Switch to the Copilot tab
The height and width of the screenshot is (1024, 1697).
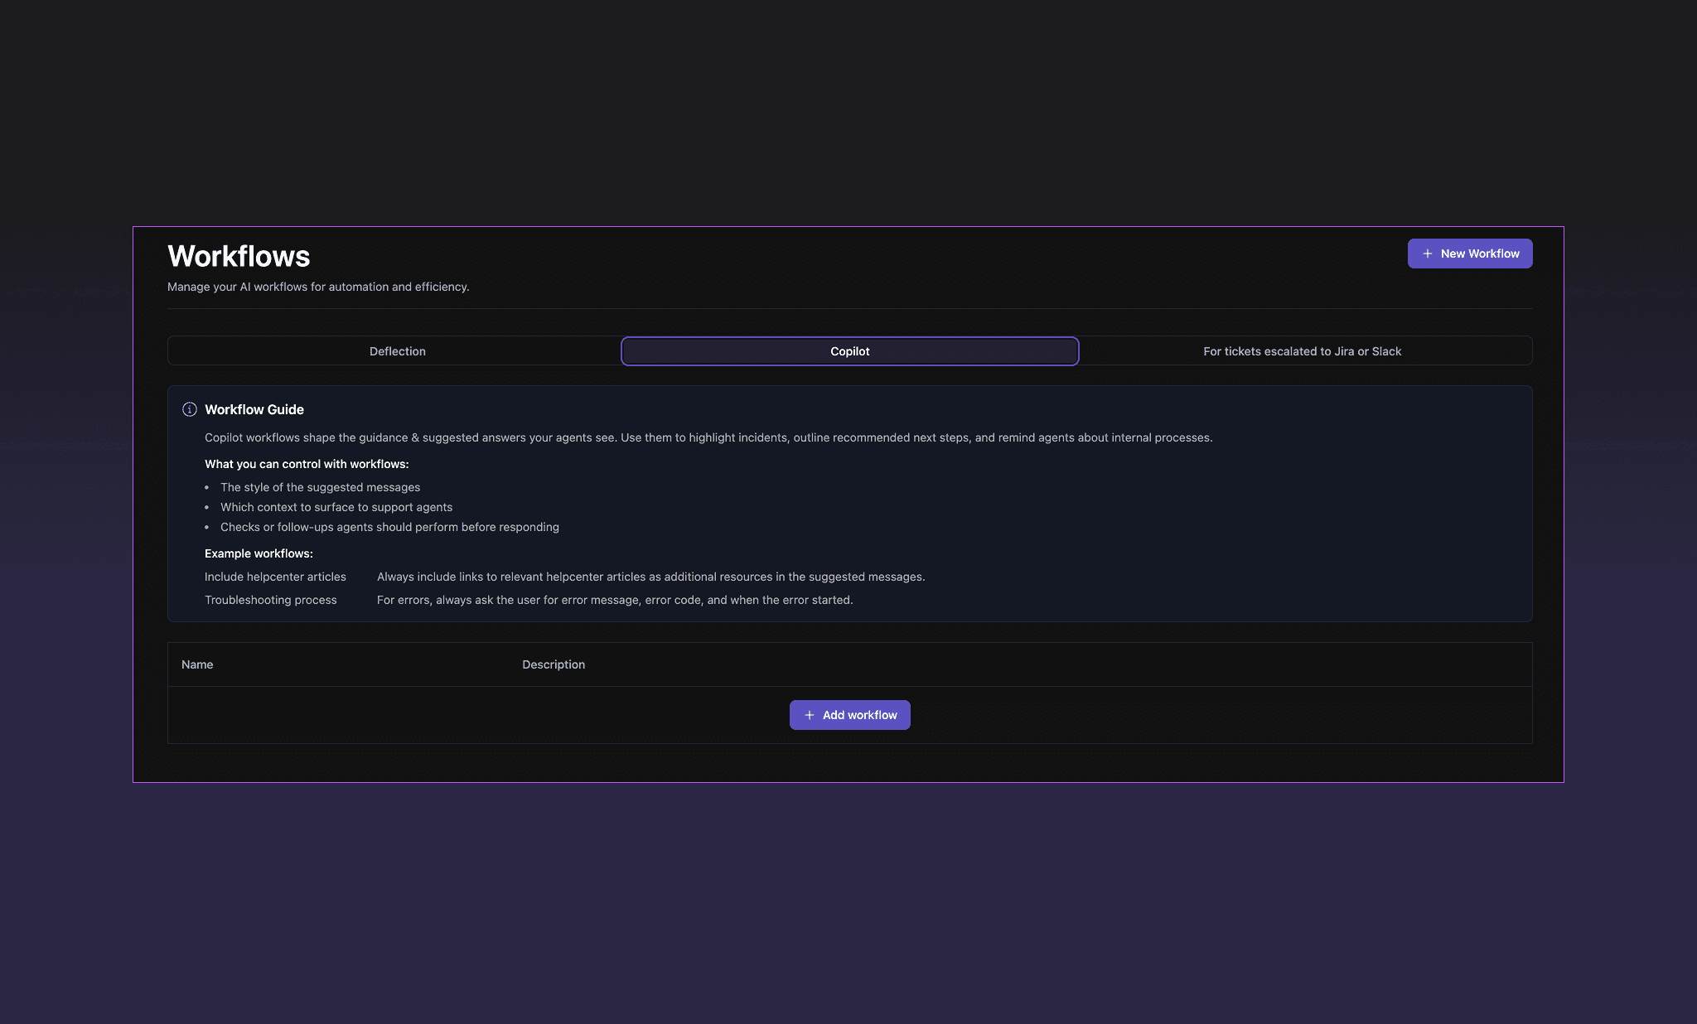[849, 350]
